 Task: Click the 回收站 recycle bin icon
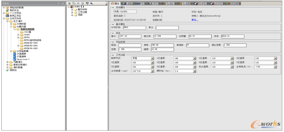(7, 70)
